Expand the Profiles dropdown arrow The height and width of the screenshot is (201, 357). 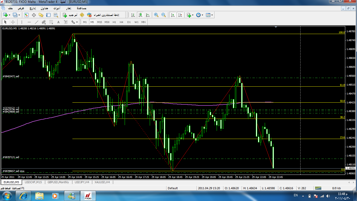click(19, 15)
